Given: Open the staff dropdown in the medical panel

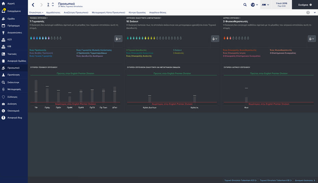Looking at the screenshot, I should (312, 39).
